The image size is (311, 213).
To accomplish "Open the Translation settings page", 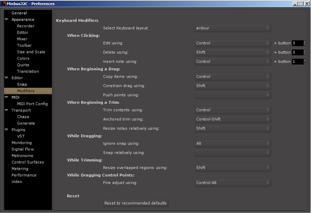I will pyautogui.click(x=28, y=71).
